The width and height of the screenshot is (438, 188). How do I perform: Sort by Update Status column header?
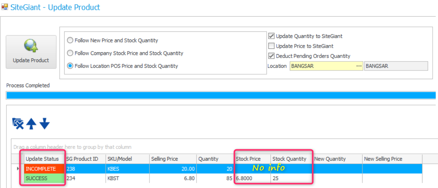click(x=44, y=159)
